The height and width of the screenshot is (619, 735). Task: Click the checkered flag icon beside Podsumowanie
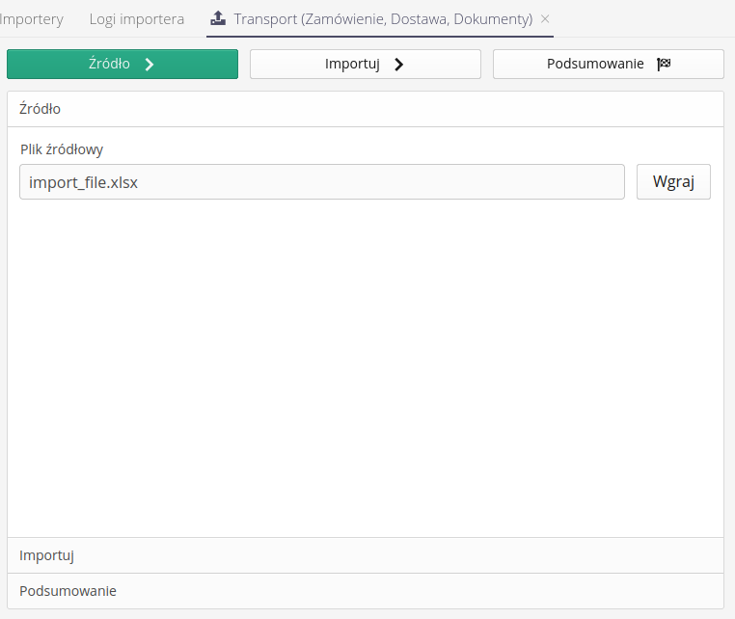pyautogui.click(x=664, y=65)
